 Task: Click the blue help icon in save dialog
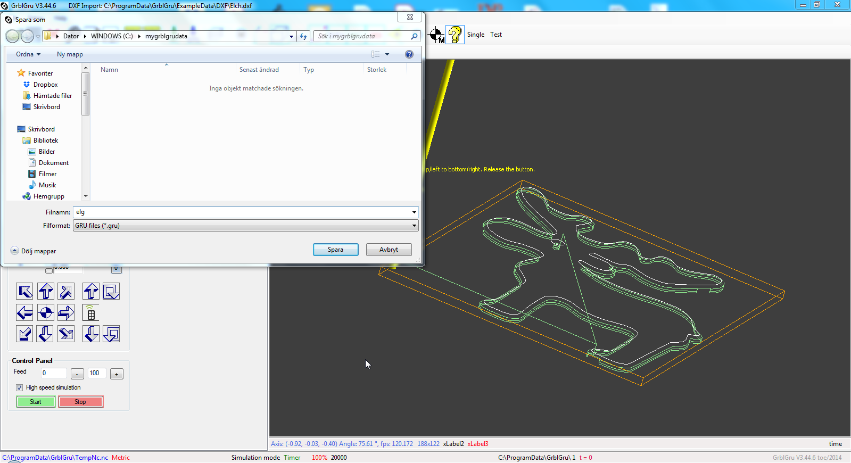pos(409,54)
